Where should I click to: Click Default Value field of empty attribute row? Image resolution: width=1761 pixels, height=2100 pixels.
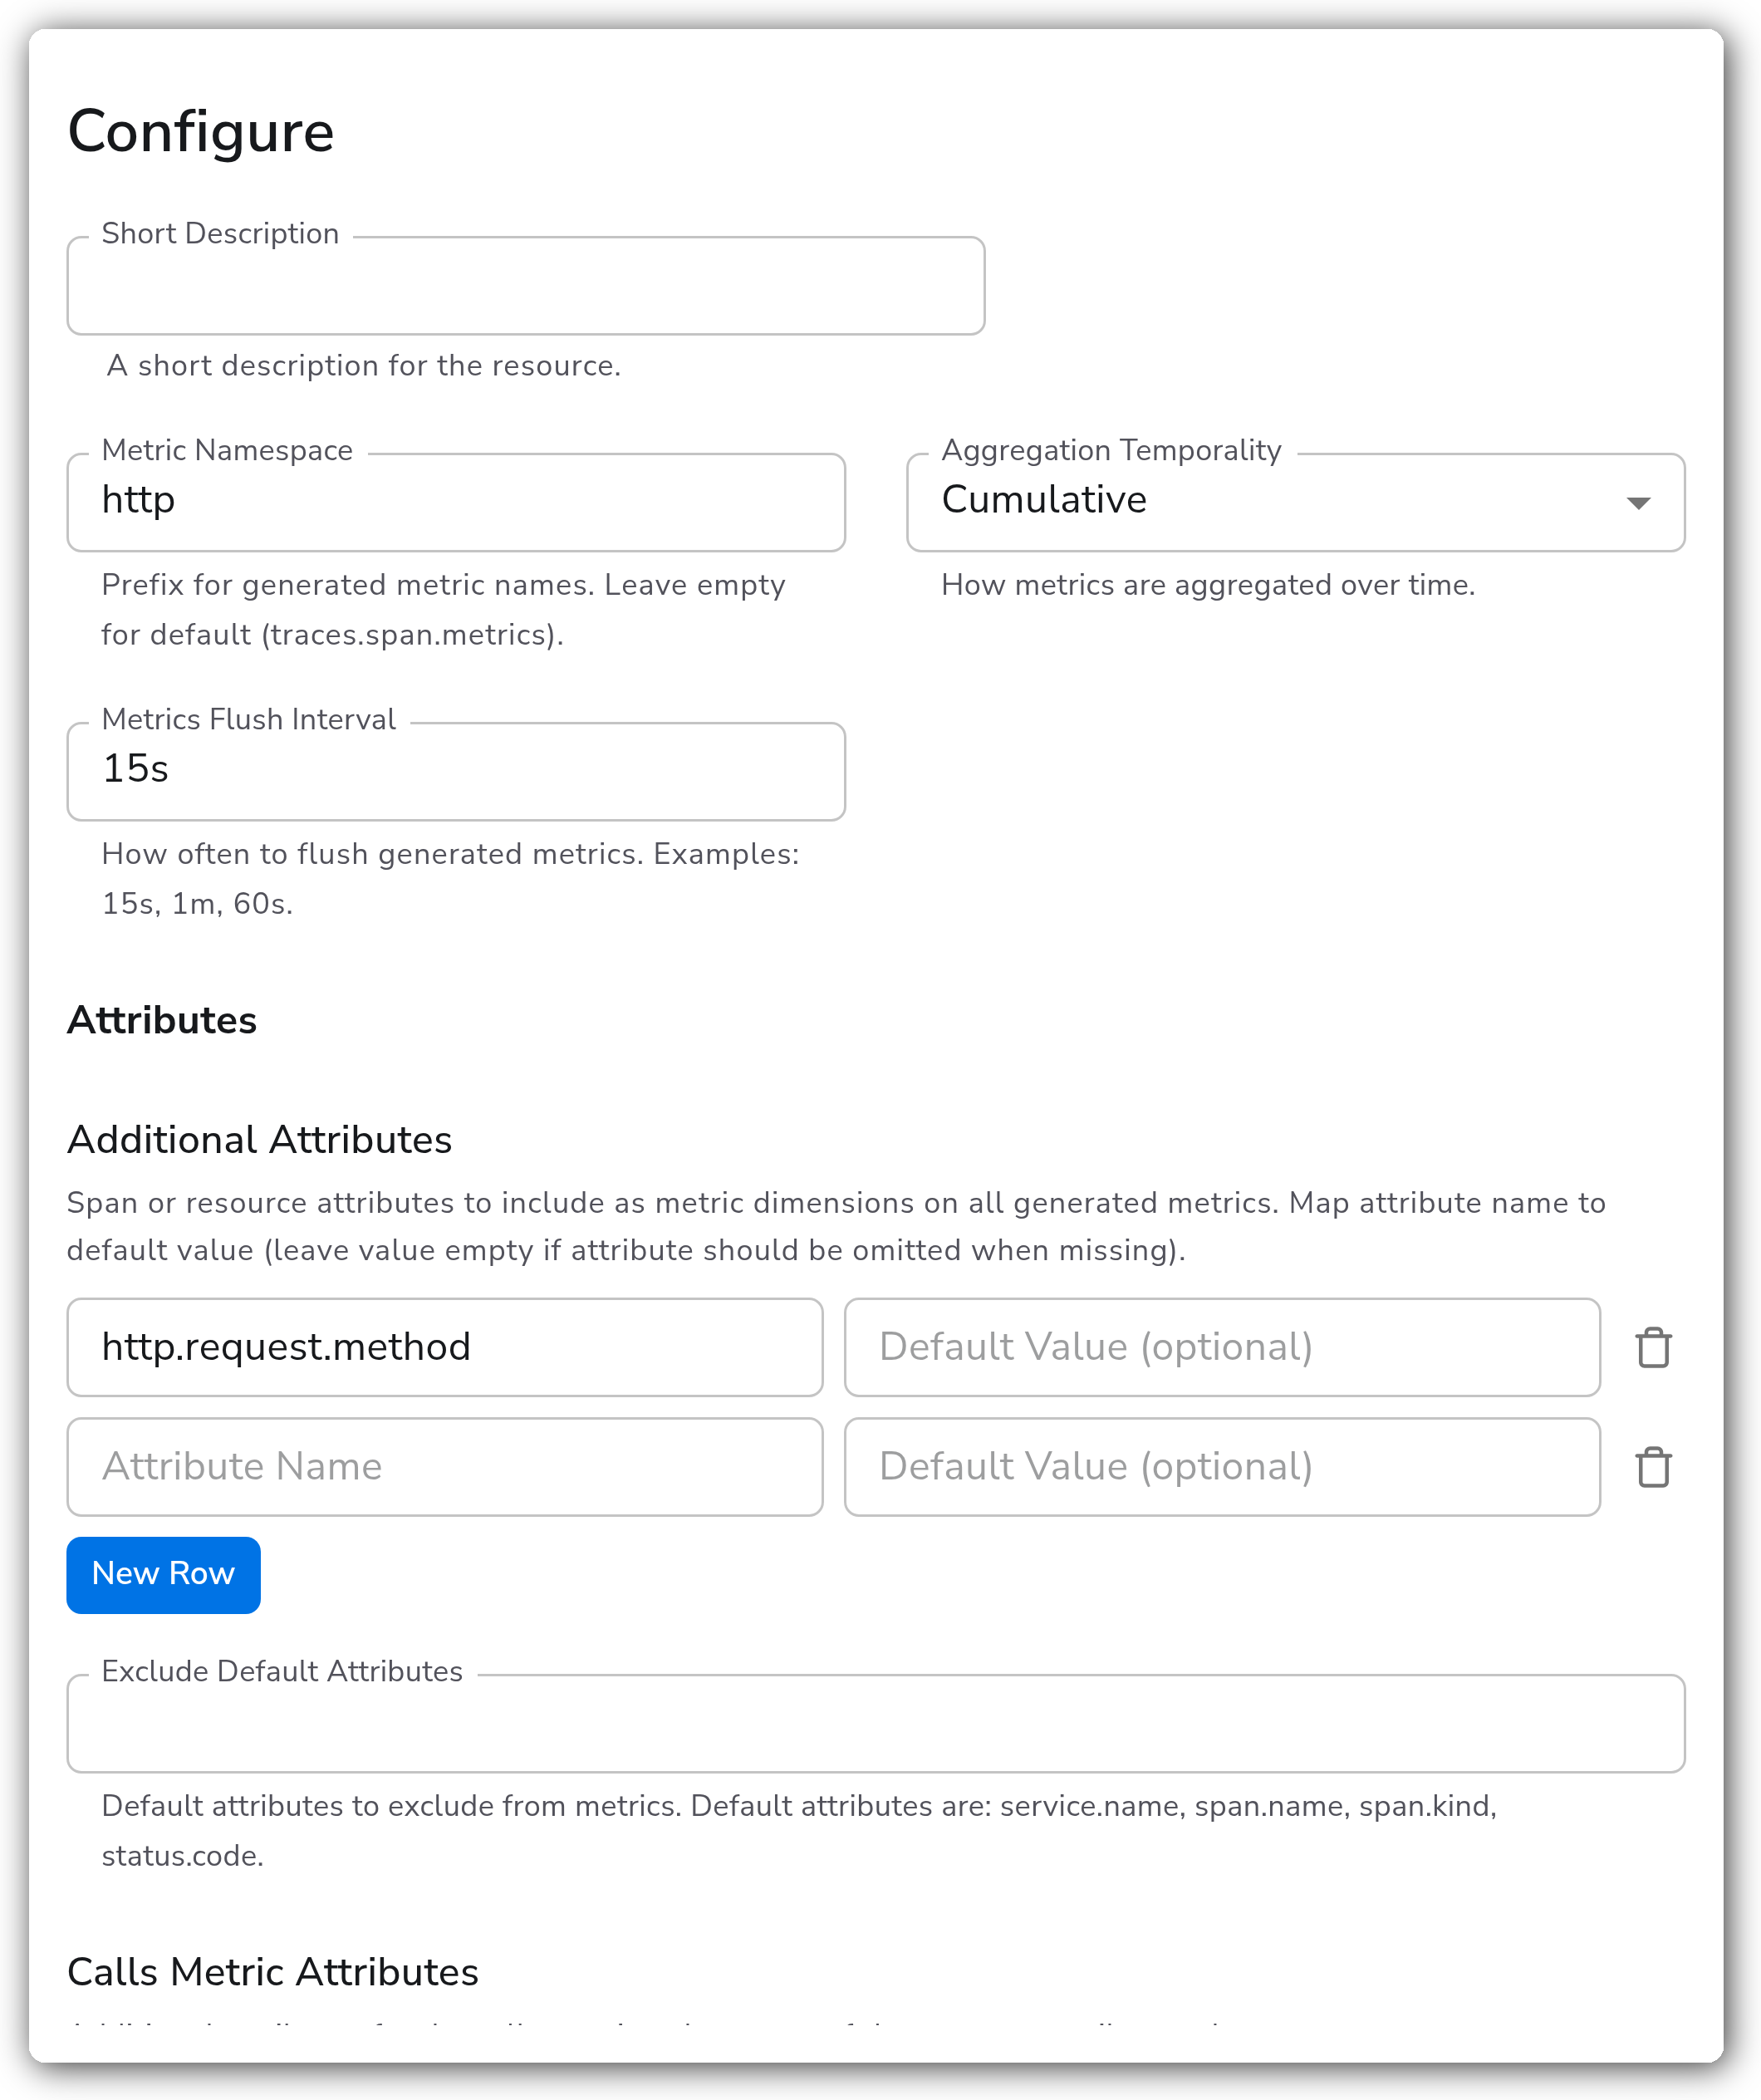point(1222,1467)
